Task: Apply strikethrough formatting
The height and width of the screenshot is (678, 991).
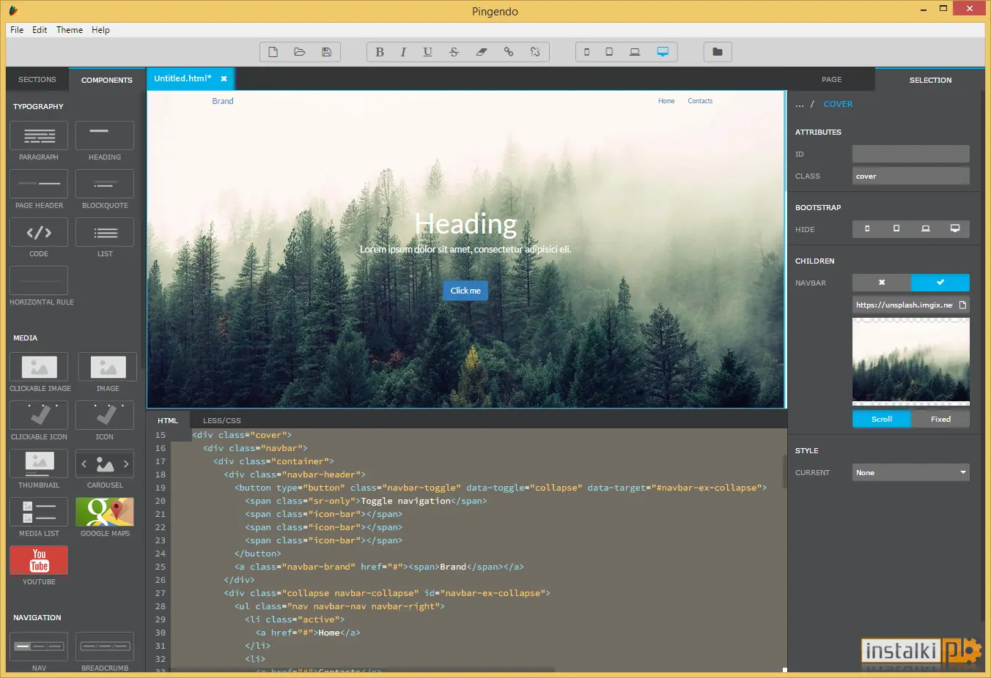Action: coord(454,52)
